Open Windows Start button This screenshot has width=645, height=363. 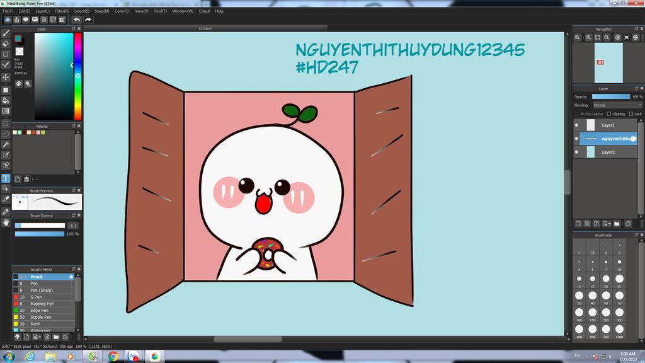click(x=9, y=357)
